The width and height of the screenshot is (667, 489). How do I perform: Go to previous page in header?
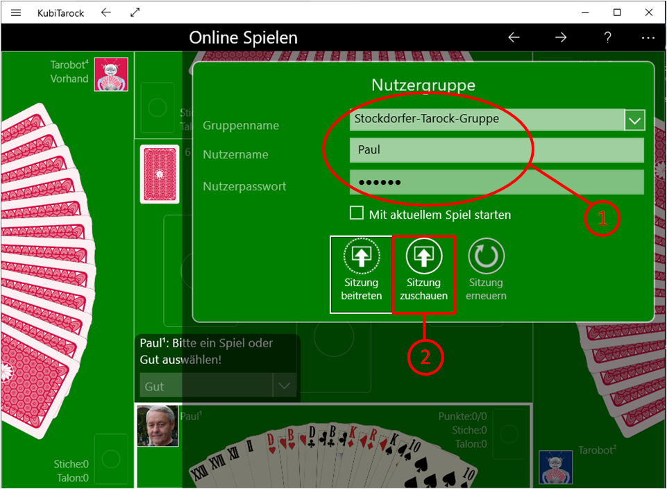point(514,38)
